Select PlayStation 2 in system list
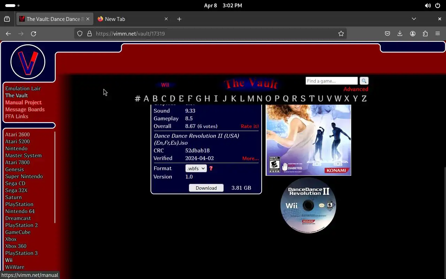446x279 pixels. pyautogui.click(x=22, y=225)
